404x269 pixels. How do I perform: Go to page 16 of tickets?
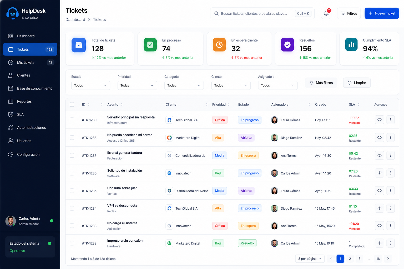378,259
